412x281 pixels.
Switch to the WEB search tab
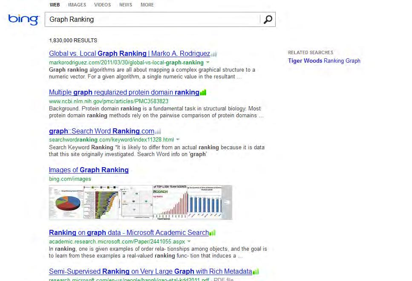click(x=55, y=5)
